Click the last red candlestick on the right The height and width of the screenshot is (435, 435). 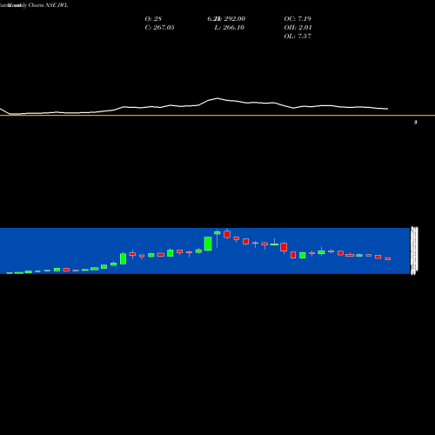[388, 258]
